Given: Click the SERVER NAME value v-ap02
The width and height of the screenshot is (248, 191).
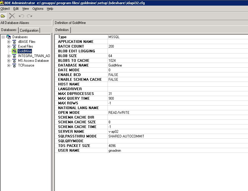Looking at the screenshot, I should pos(113,132).
